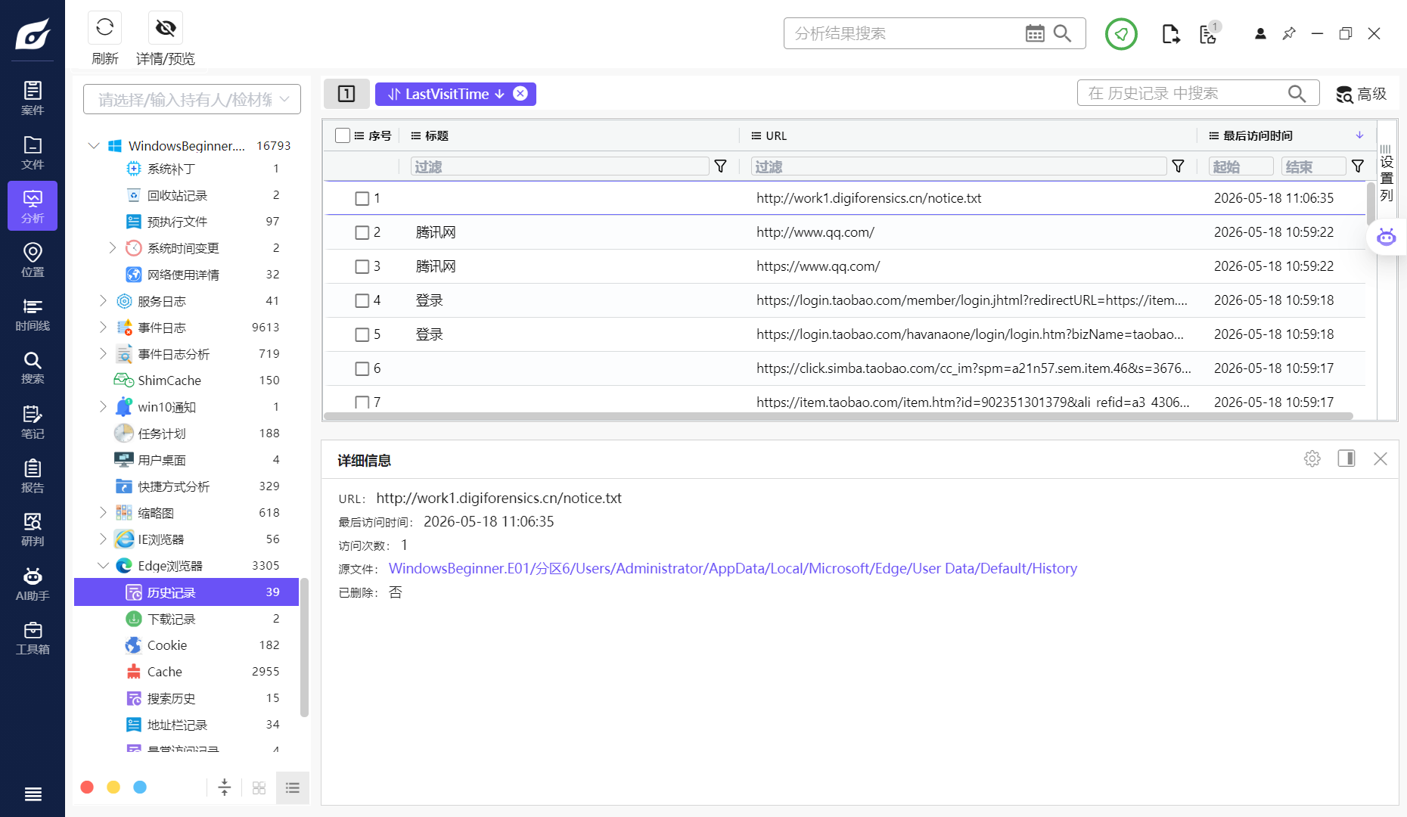1407x817 pixels.
Task: Open the 时间线 sidebar section
Action: pyautogui.click(x=33, y=314)
